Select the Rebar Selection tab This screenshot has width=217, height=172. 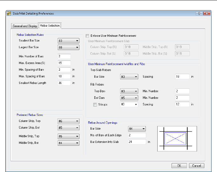[50, 26]
